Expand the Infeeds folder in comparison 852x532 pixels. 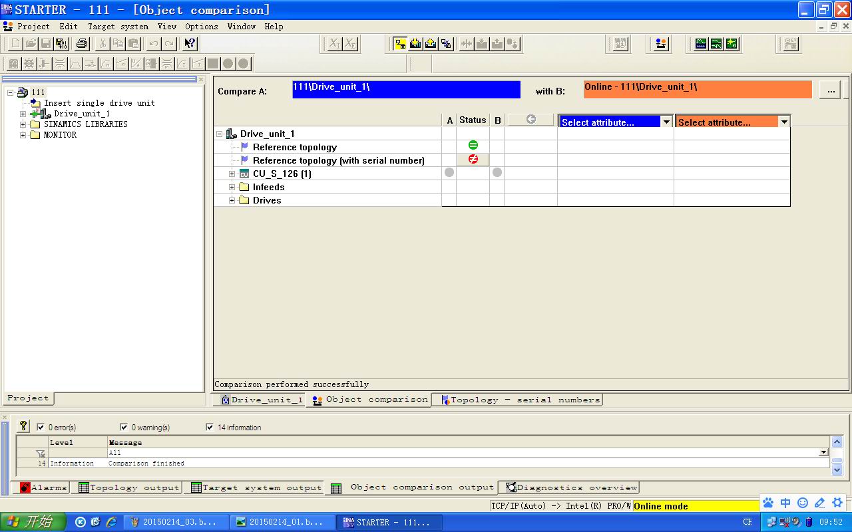pyautogui.click(x=232, y=187)
